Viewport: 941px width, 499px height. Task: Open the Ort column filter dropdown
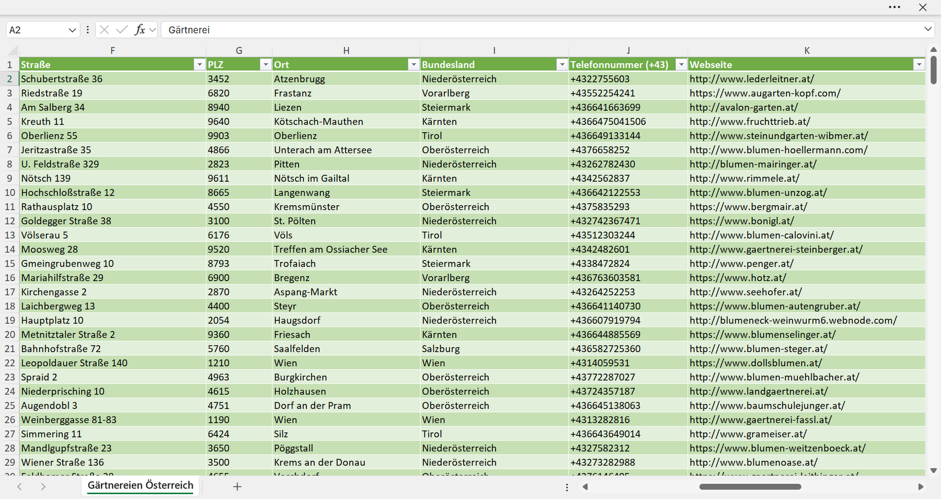tap(414, 64)
